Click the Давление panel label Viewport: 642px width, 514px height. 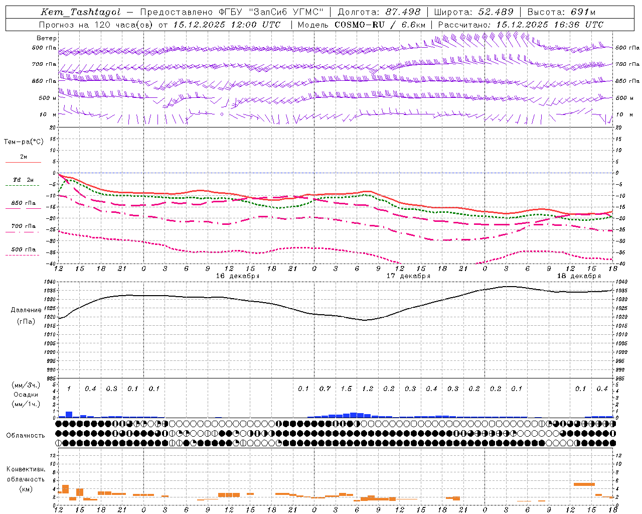click(26, 310)
